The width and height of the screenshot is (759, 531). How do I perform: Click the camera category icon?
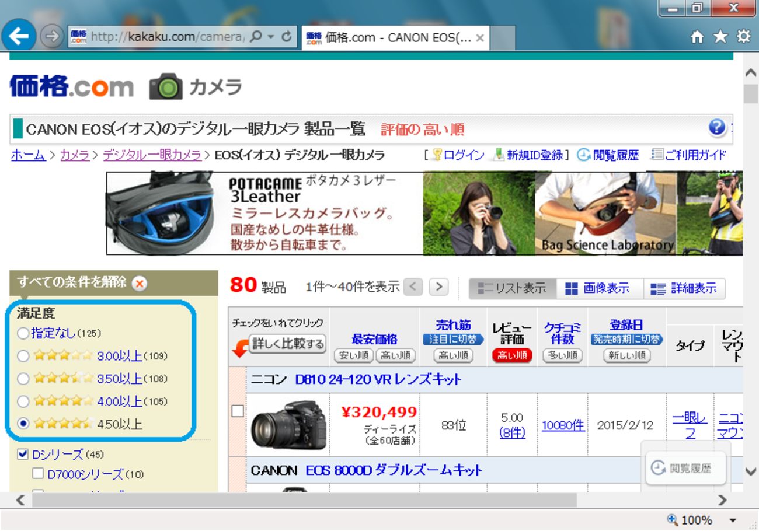pos(166,86)
